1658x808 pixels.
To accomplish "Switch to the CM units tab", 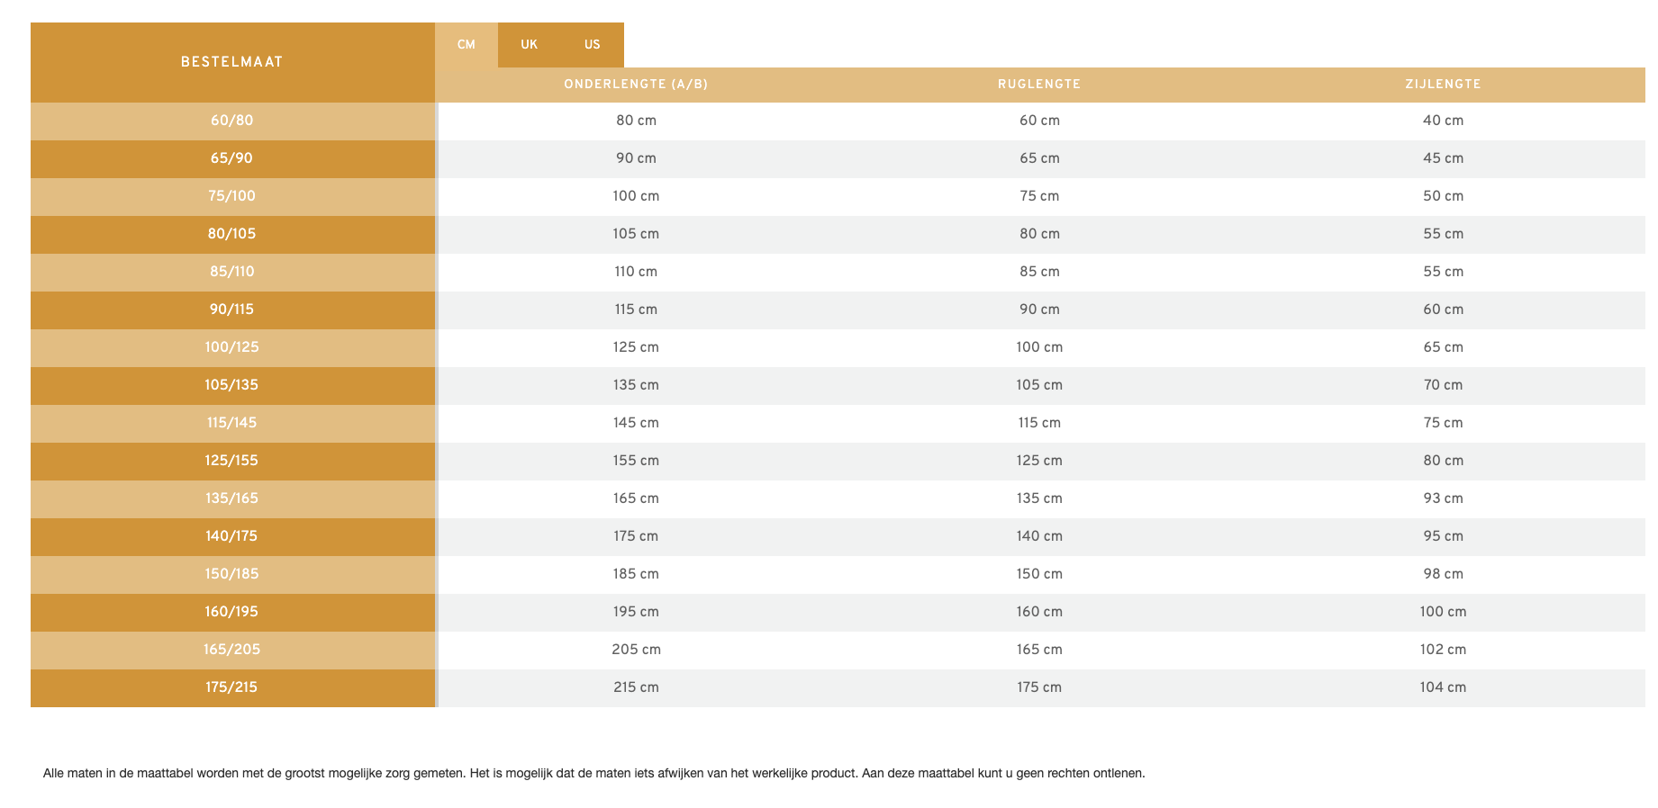I will coord(466,45).
